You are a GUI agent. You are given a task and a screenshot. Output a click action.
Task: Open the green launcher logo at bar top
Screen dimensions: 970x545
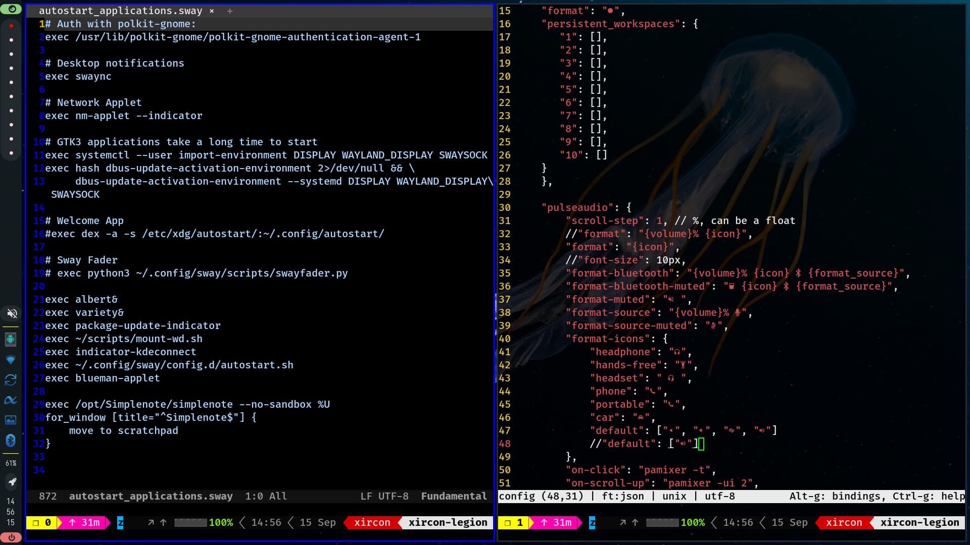11,9
